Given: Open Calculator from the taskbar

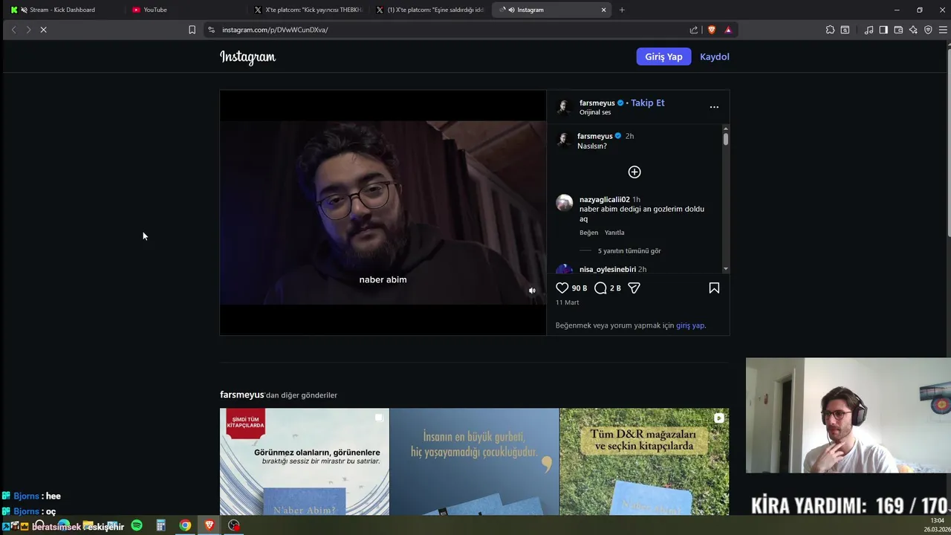Looking at the screenshot, I should pos(160,525).
